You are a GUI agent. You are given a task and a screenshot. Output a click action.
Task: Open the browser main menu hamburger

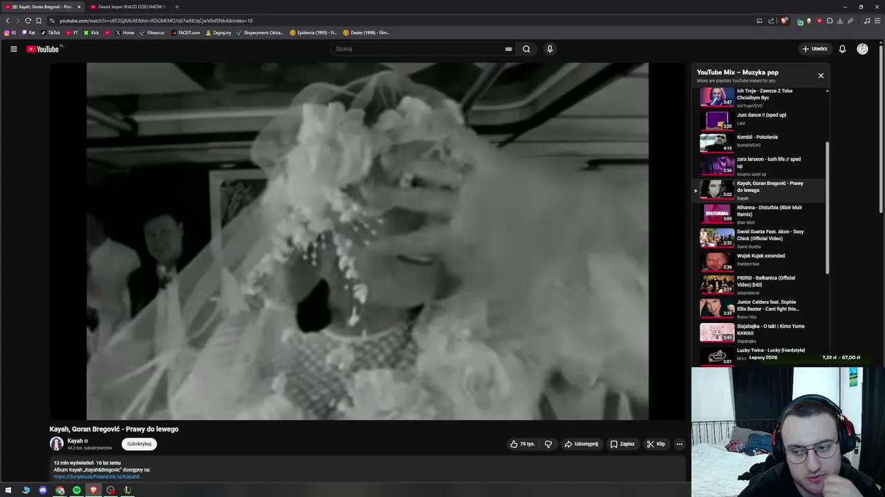tap(877, 21)
